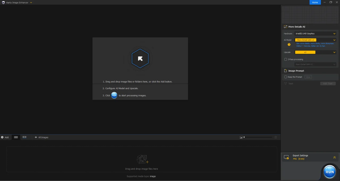Viewport: 340px width, 181px height.
Task: Click the AI model description text
Action: tap(315, 45)
